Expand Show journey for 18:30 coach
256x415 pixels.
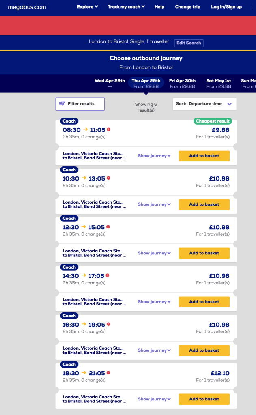coord(154,399)
